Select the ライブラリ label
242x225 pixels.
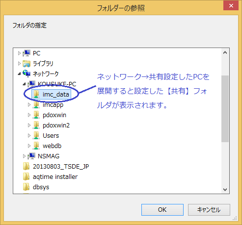pyautogui.click(x=43, y=64)
